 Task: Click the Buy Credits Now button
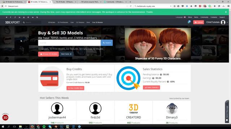[75, 88]
